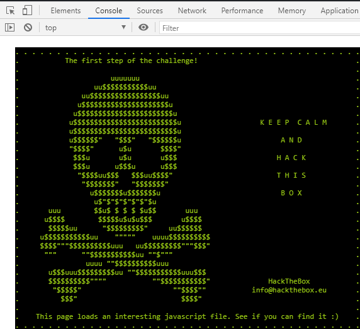Open the Application tab

pyautogui.click(x=340, y=11)
